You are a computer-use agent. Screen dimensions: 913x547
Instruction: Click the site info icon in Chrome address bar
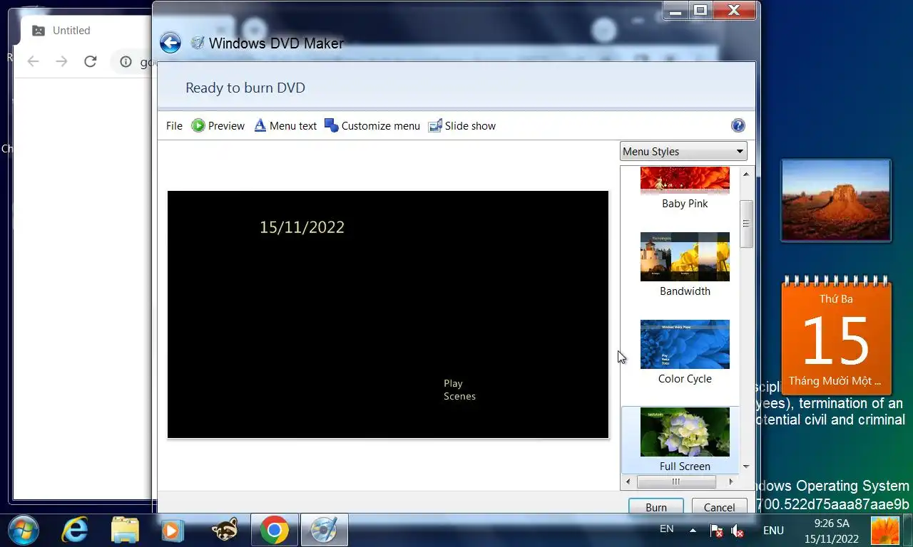coord(126,62)
